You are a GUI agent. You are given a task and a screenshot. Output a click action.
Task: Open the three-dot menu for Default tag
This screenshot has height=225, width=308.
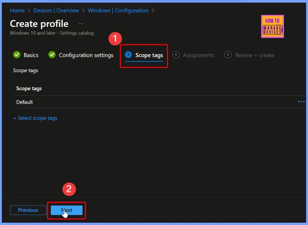pos(301,102)
